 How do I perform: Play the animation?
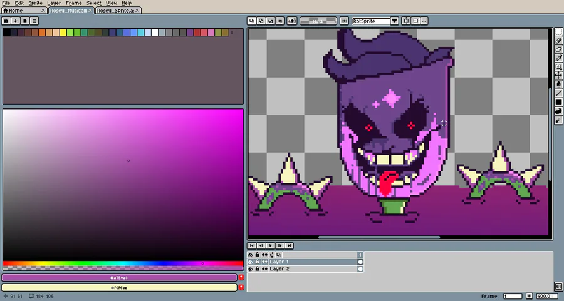[271, 246]
